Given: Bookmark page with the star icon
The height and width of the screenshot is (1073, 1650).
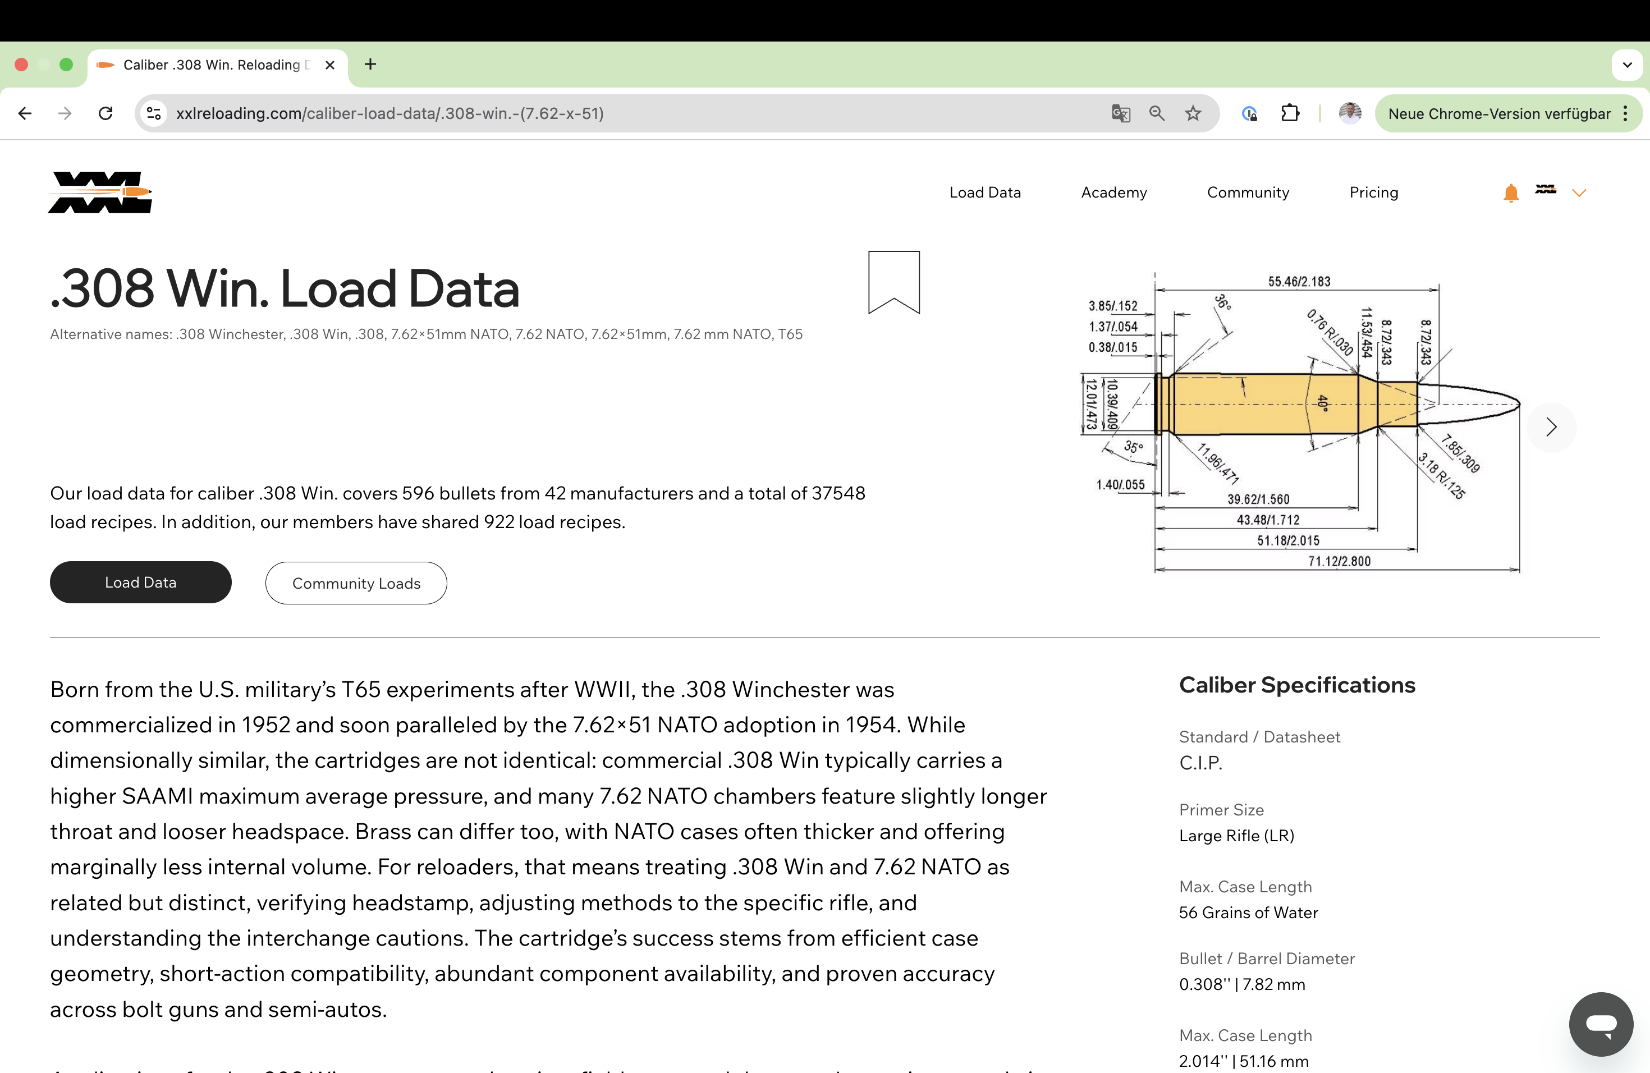Looking at the screenshot, I should [1193, 113].
